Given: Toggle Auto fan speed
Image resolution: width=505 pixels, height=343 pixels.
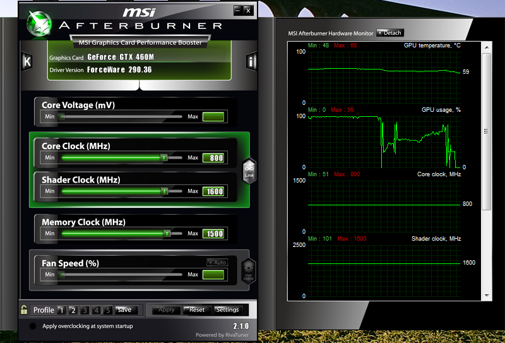Looking at the screenshot, I should 217,262.
